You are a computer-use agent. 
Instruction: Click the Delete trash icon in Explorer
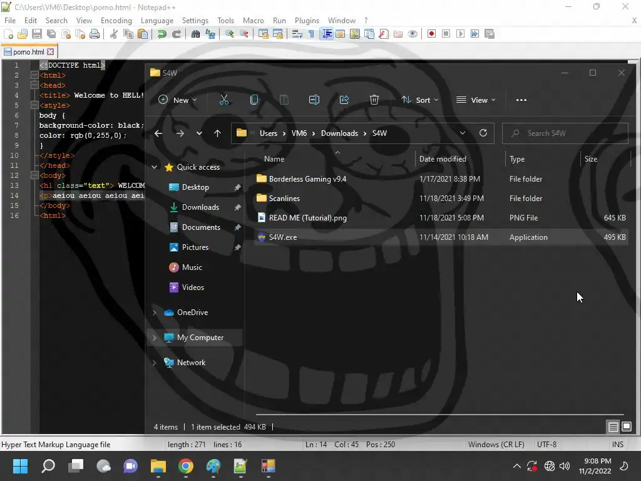click(x=374, y=100)
